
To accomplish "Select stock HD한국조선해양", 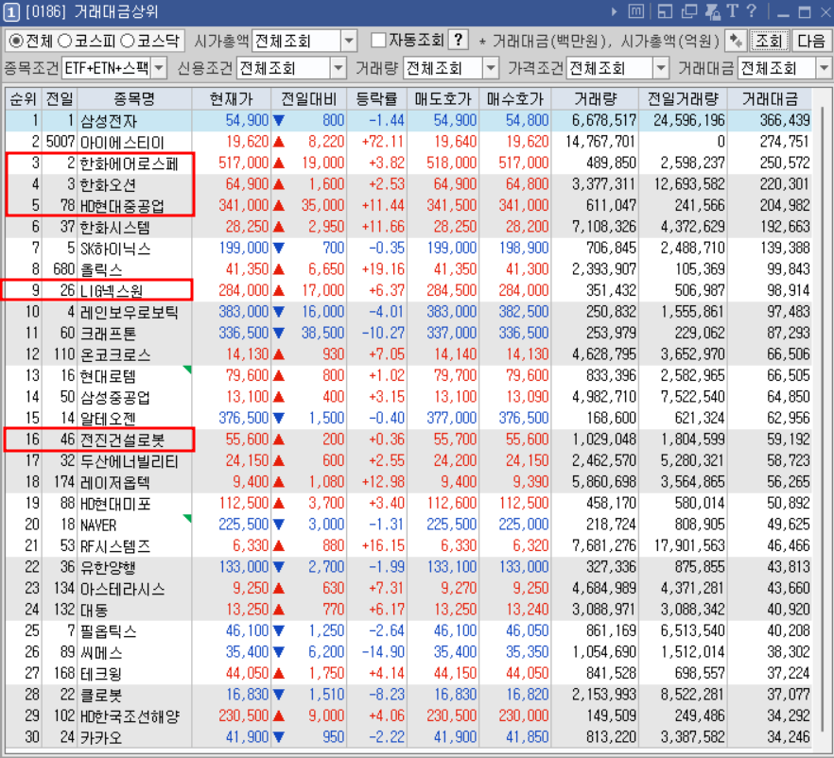I will click(x=130, y=716).
